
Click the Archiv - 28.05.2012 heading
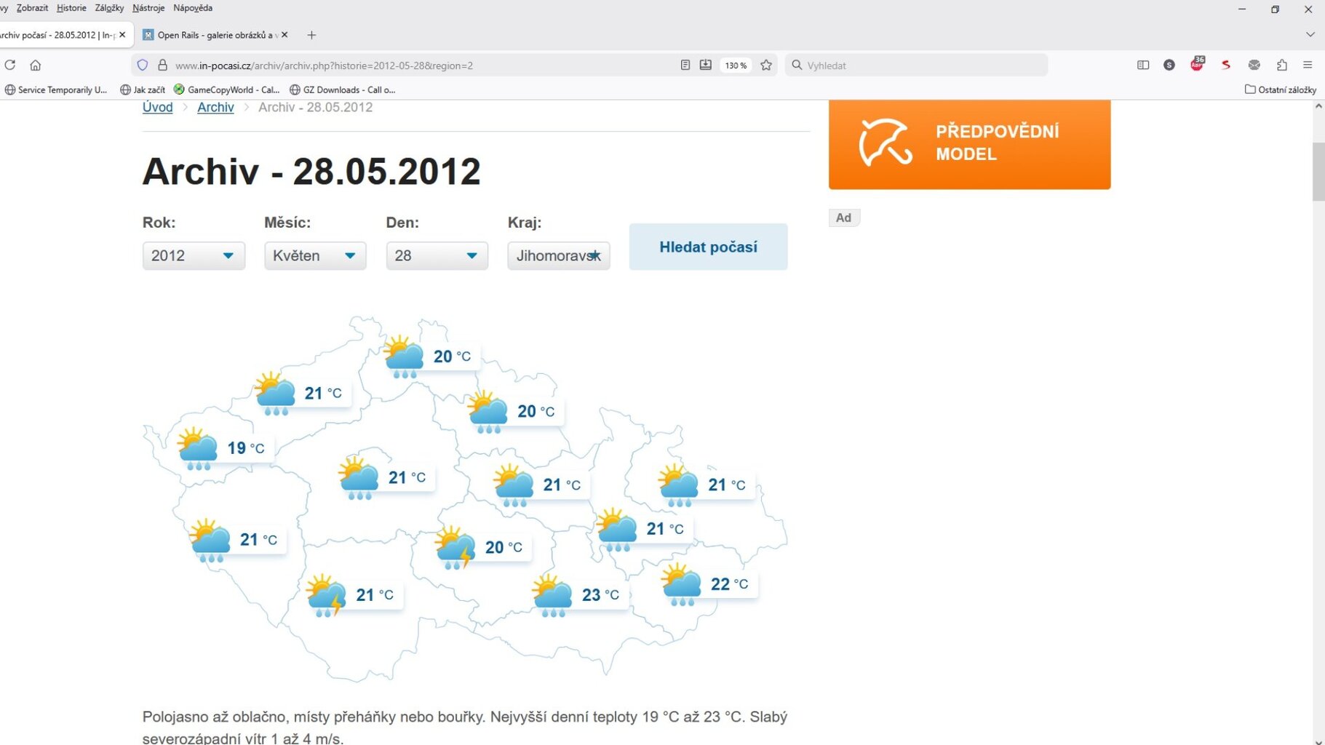coord(311,172)
